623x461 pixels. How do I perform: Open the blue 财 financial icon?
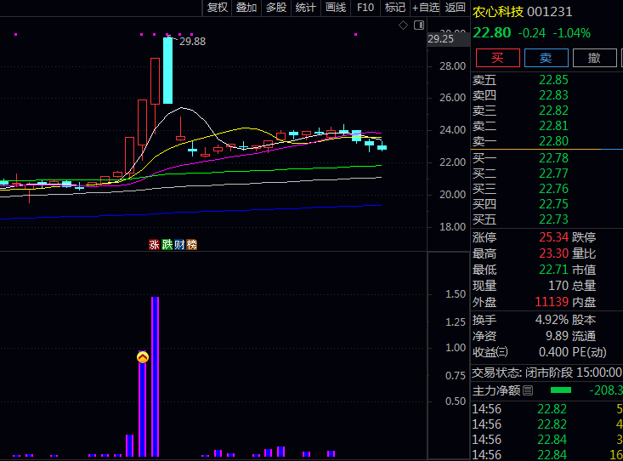pos(179,245)
